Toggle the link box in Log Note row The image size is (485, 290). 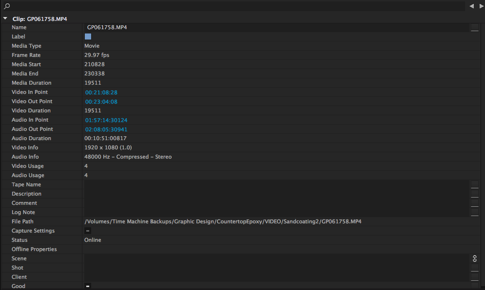(474, 212)
